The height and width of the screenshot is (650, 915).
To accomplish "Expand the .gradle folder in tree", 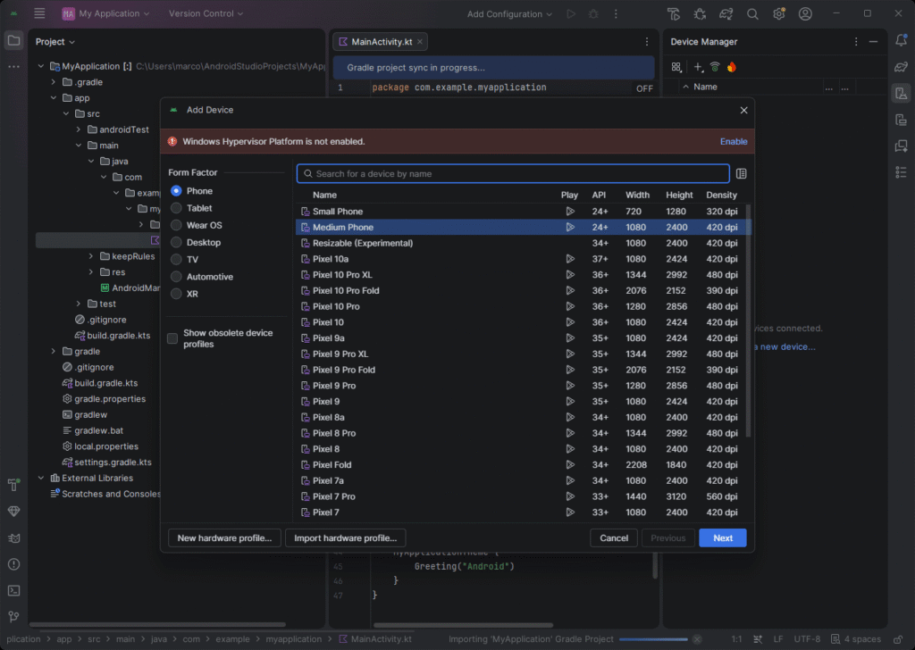I will point(54,81).
